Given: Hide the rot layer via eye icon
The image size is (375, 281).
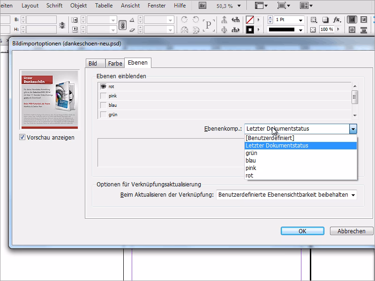Looking at the screenshot, I should (x=104, y=87).
